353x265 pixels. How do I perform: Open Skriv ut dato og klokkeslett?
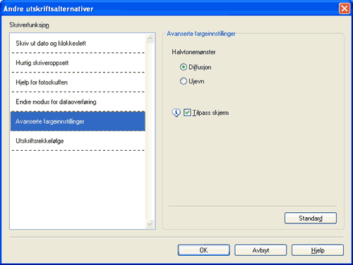(78, 43)
